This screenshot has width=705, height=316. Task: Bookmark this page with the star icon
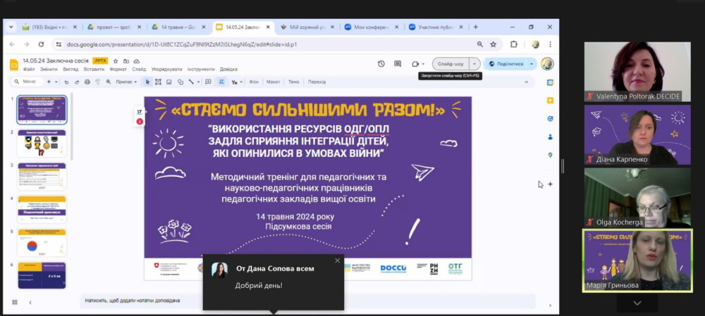(493, 44)
